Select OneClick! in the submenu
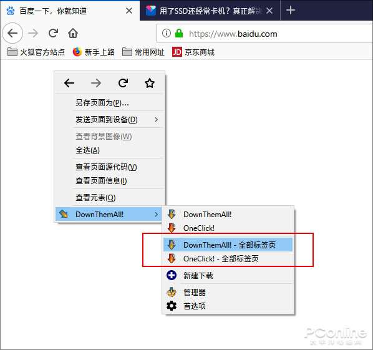 [228, 228]
